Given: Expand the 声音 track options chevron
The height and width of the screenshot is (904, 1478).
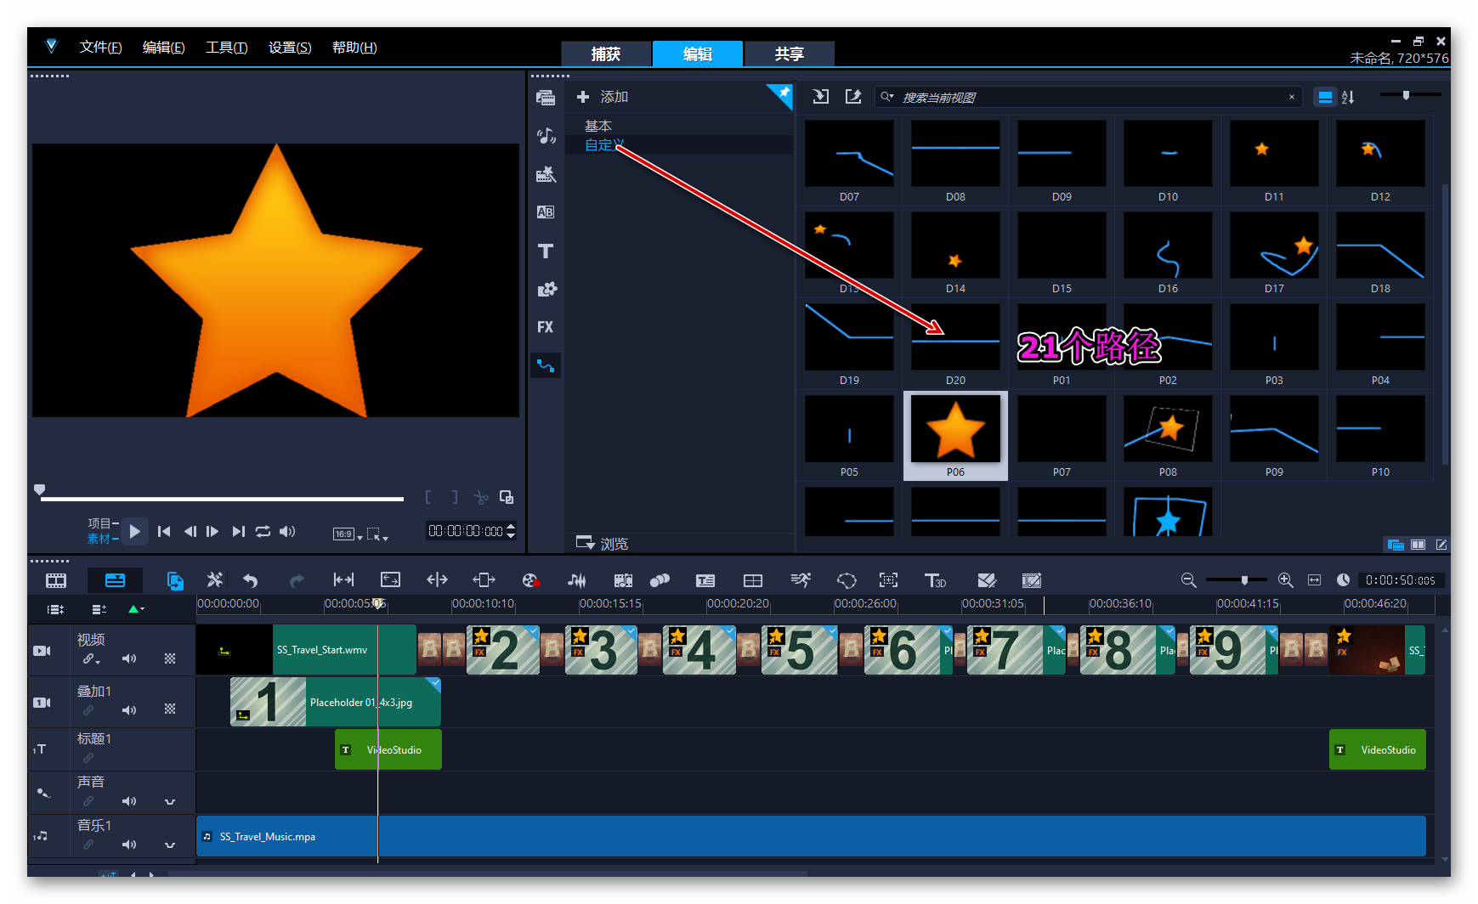Looking at the screenshot, I should coord(170,801).
